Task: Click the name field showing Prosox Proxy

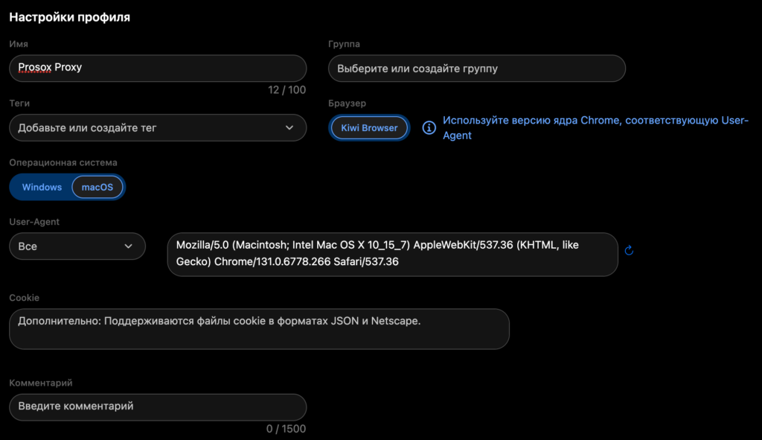Action: [x=158, y=68]
